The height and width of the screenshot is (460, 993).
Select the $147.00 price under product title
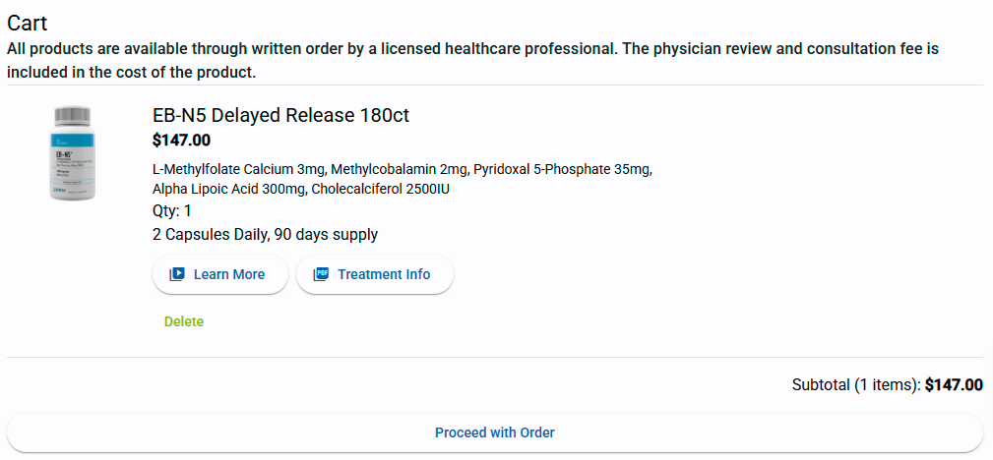(181, 141)
